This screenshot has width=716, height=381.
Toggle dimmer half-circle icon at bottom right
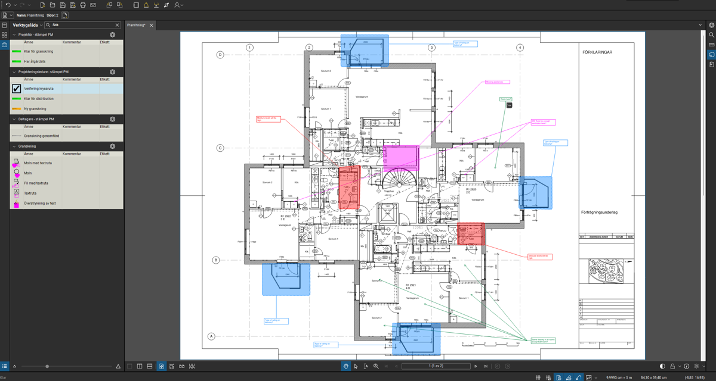tap(662, 366)
